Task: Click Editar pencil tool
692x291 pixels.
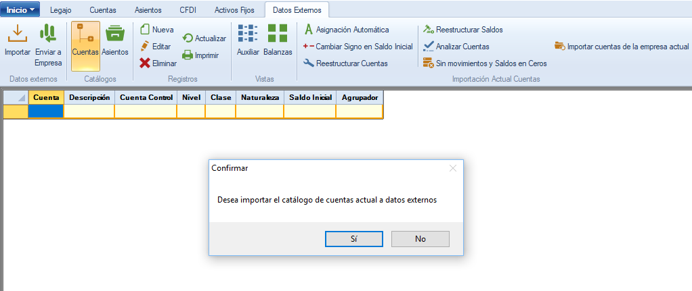Action: pos(145,47)
